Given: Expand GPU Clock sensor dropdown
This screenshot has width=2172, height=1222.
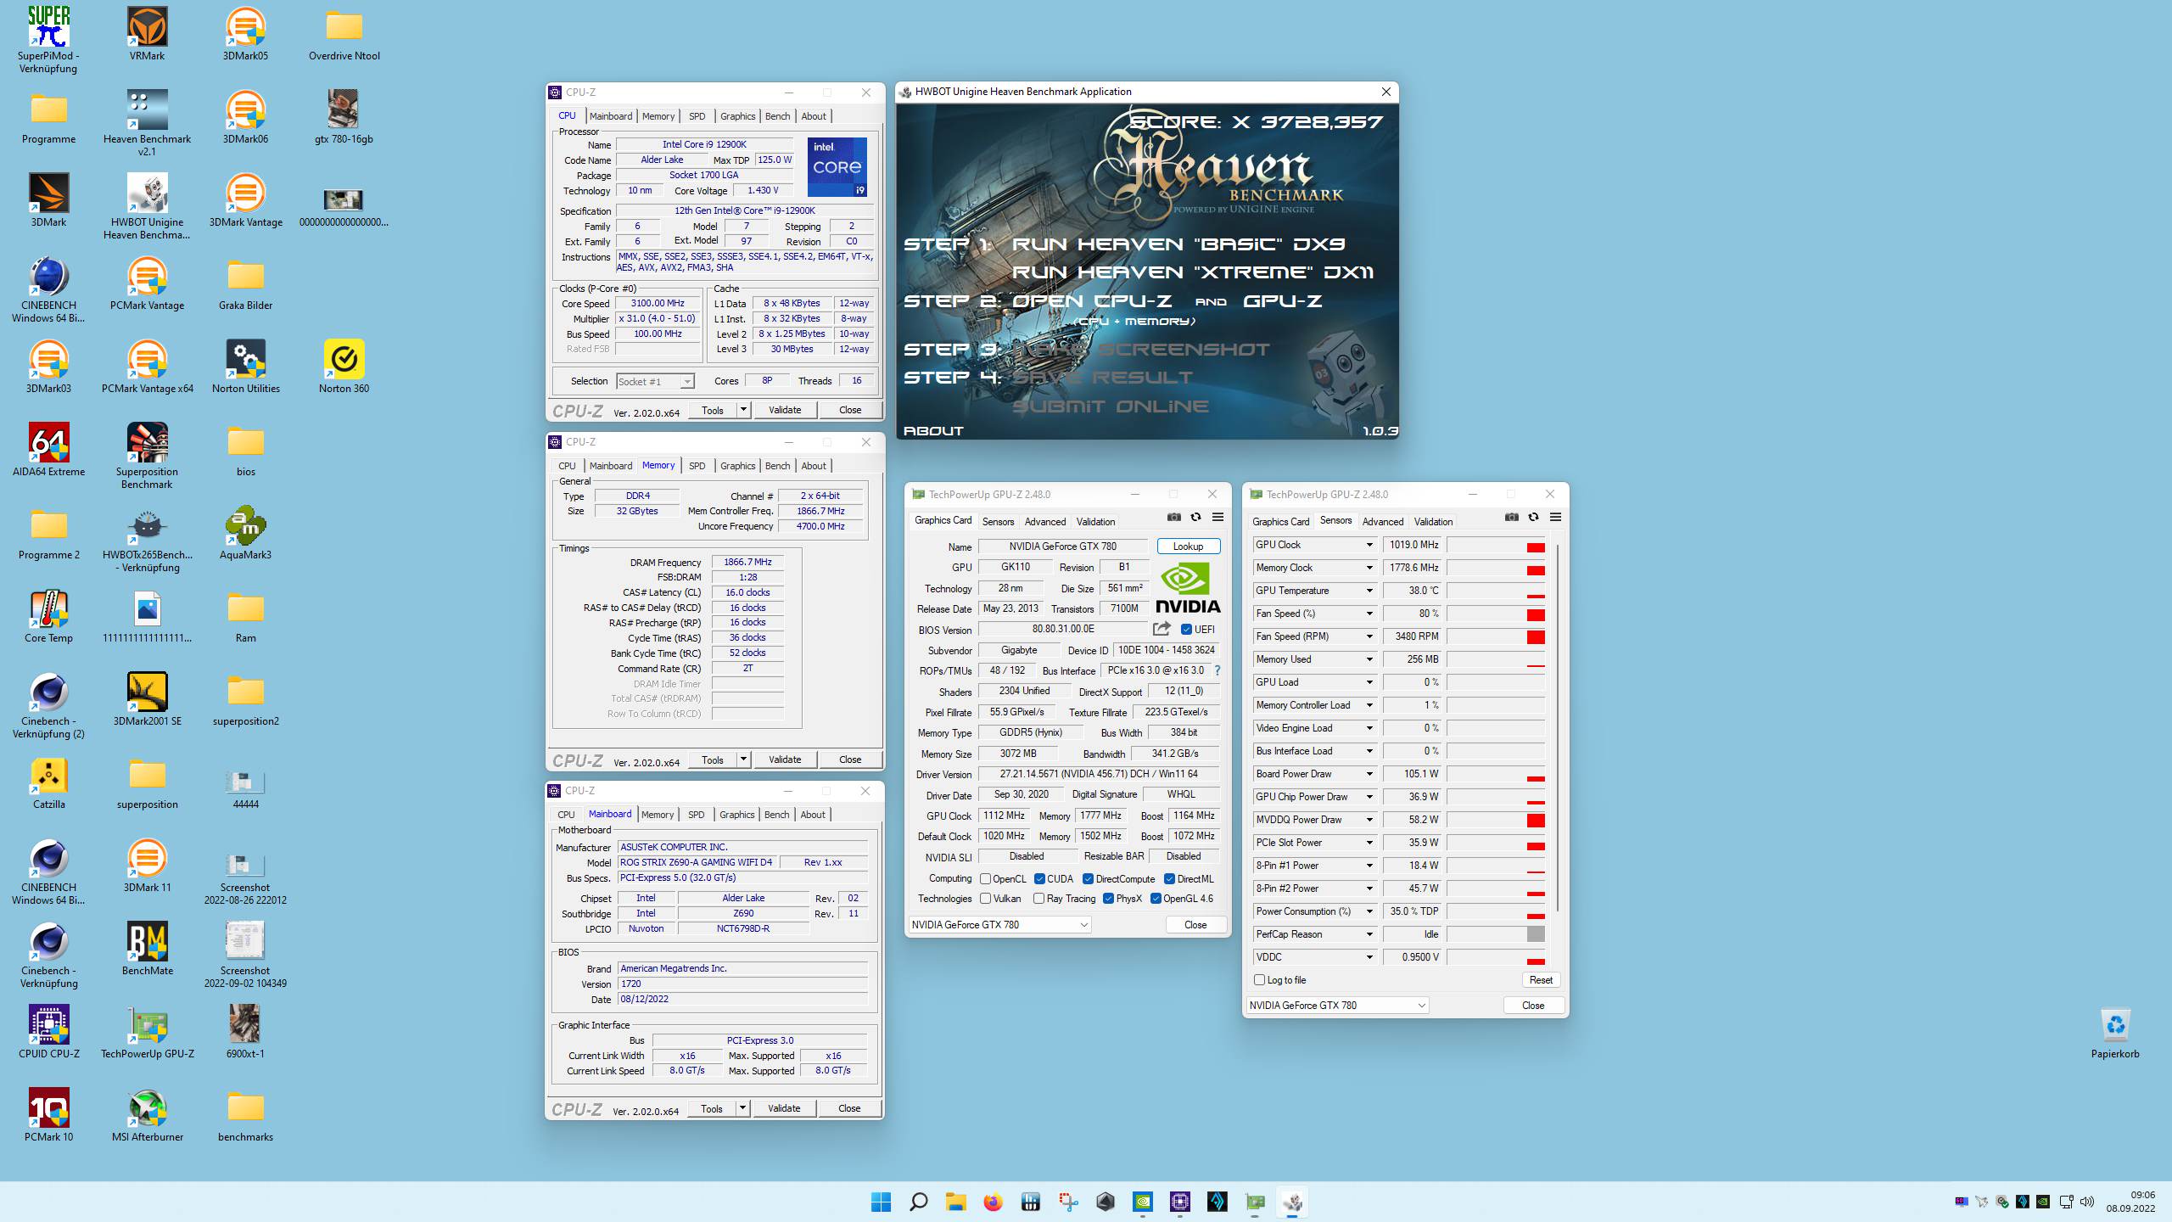Looking at the screenshot, I should (1369, 545).
